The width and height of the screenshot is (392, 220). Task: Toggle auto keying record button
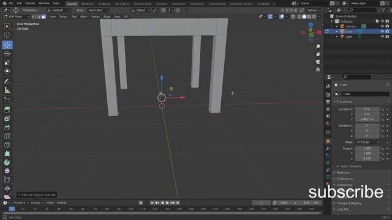click(x=141, y=203)
